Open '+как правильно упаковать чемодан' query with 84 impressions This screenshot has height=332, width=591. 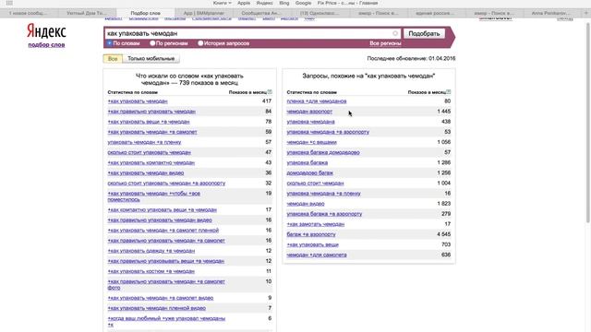[x=151, y=112]
